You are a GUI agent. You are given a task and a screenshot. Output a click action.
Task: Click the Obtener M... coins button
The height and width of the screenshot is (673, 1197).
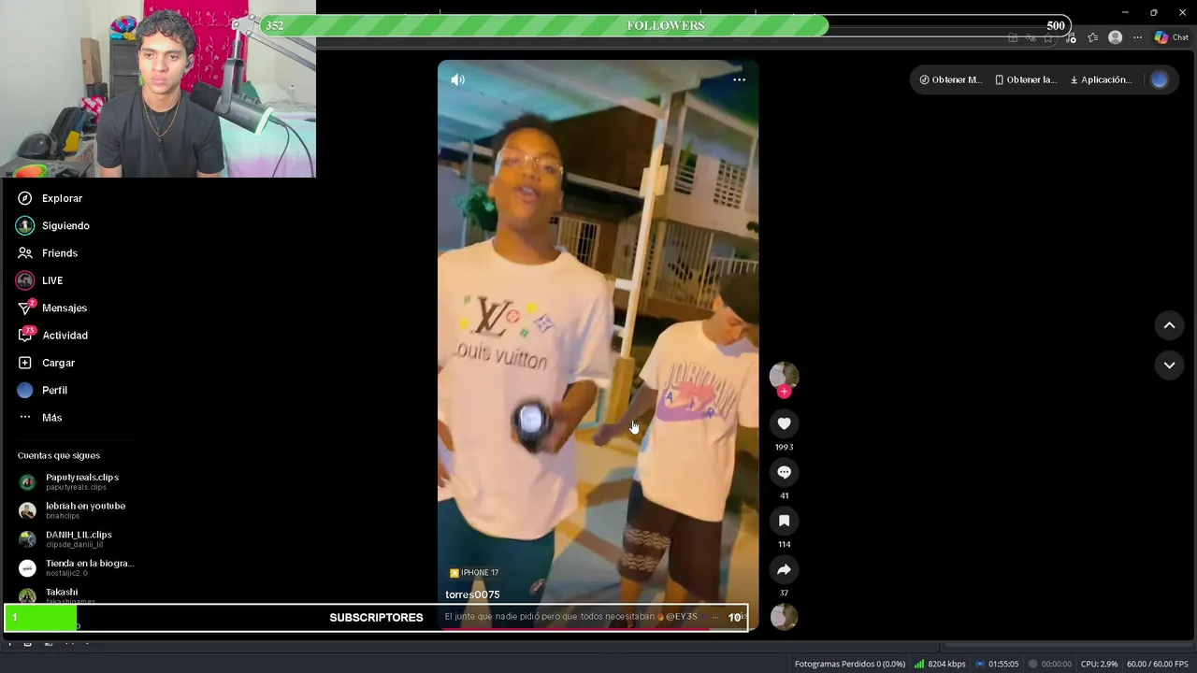coord(950,79)
